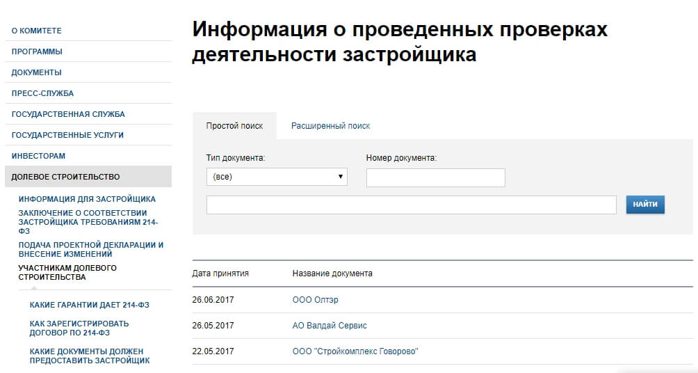Open ГОСУДАРСТВЕННЫЕ УСЛУГИ section

67,136
